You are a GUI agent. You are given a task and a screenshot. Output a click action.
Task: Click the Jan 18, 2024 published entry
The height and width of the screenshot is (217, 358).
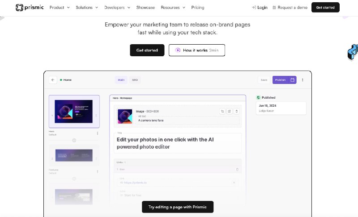point(281,108)
